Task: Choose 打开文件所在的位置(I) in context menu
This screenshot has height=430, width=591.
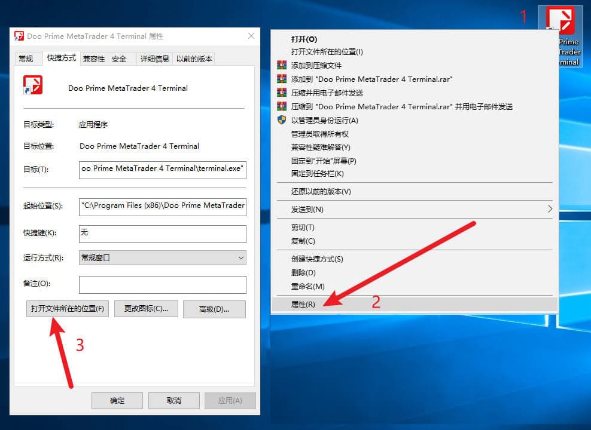Action: point(415,51)
